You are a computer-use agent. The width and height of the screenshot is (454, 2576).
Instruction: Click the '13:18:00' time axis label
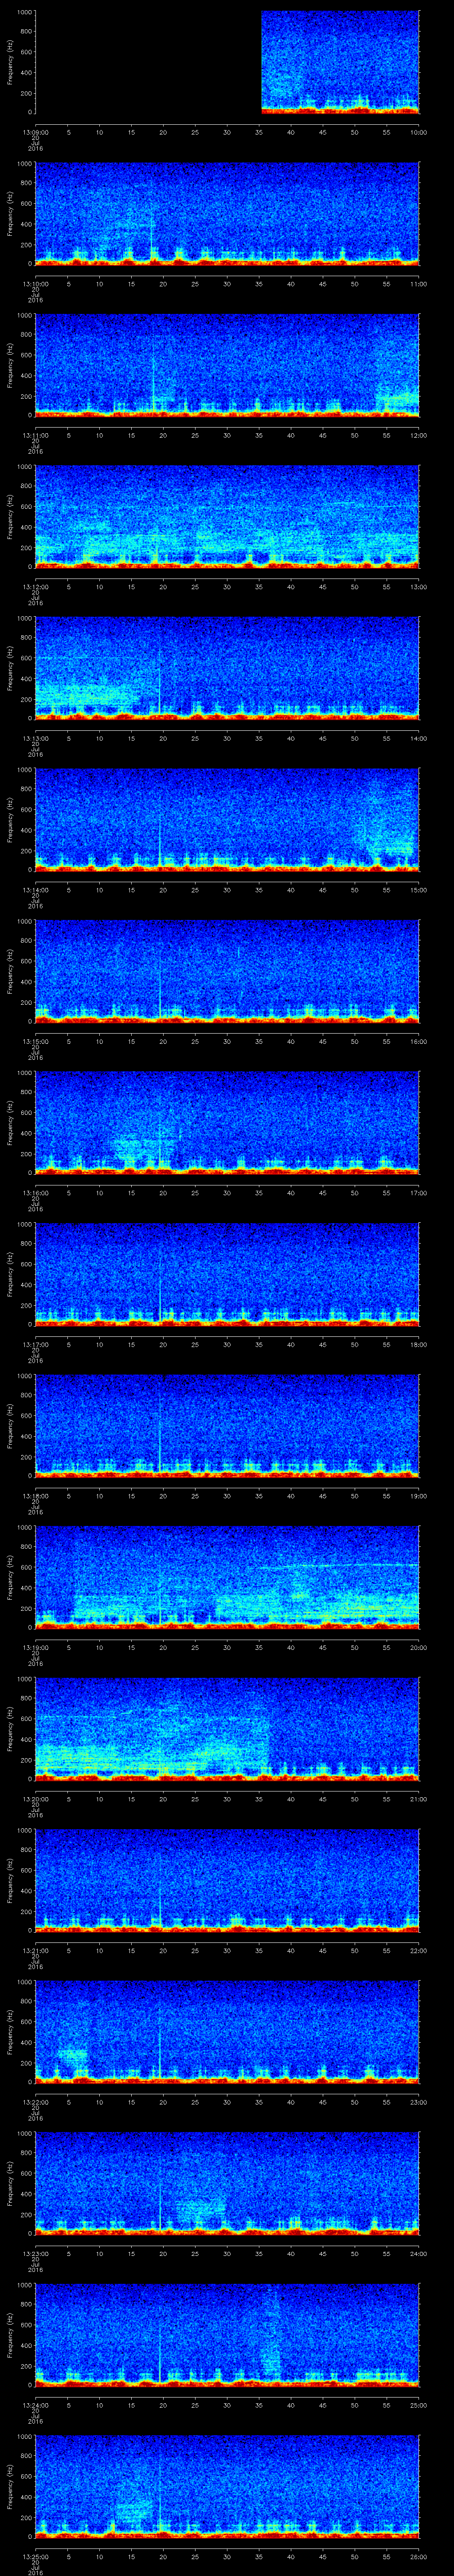click(x=35, y=1495)
